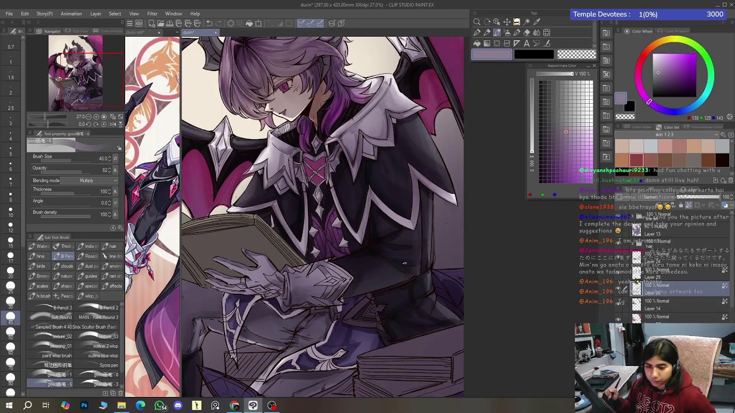735x413 pixels.
Task: Click the Open file folder icon
Action: [160, 24]
